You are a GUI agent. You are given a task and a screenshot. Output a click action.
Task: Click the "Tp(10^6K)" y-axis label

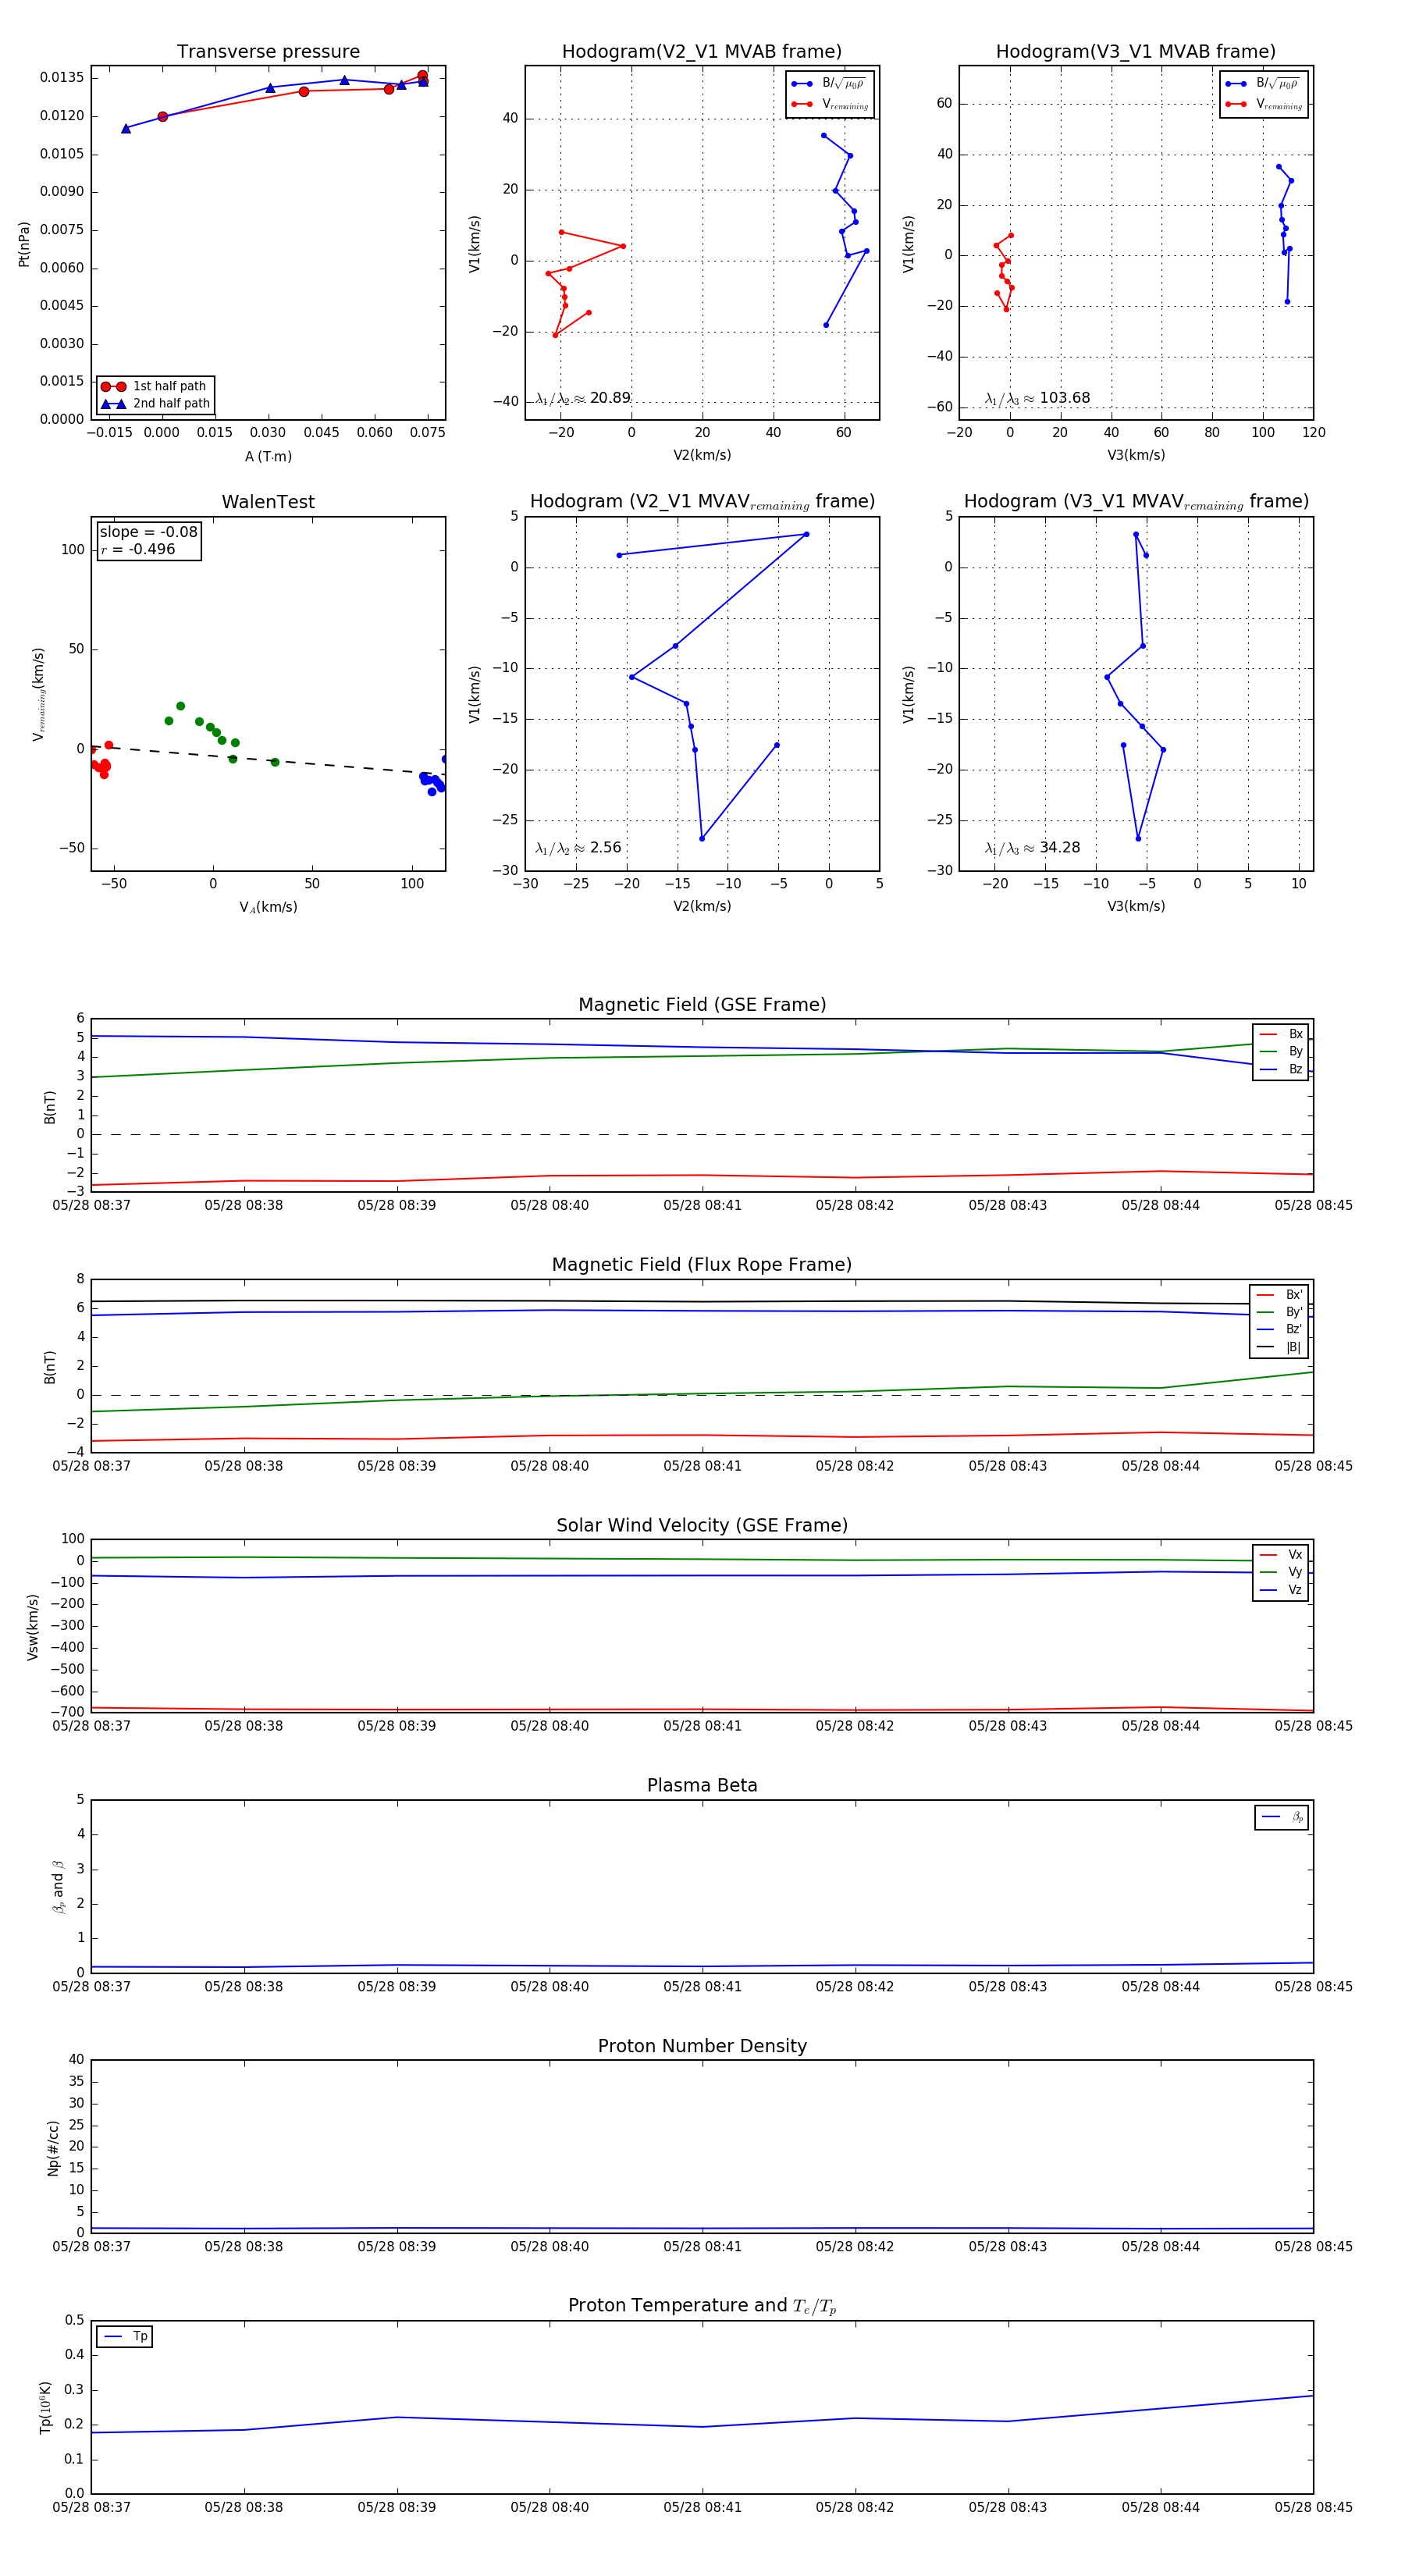45,2407
